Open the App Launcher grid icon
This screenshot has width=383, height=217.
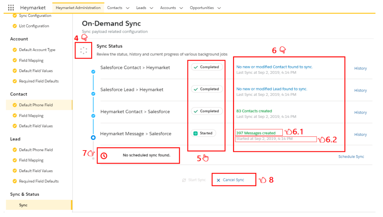[x=11, y=8]
